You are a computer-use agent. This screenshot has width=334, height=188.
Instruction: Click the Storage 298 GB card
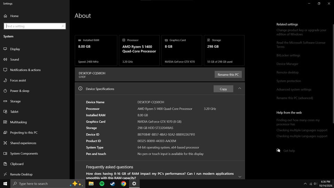pyautogui.click(x=224, y=50)
